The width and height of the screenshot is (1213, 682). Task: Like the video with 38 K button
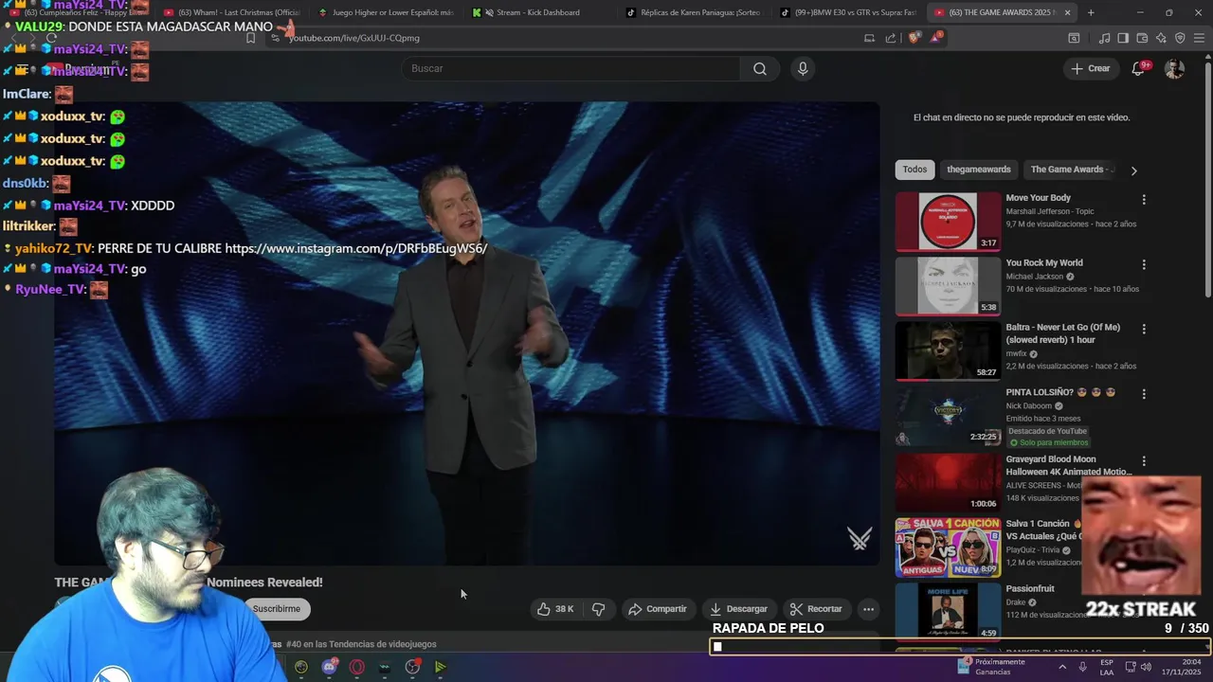point(554,609)
